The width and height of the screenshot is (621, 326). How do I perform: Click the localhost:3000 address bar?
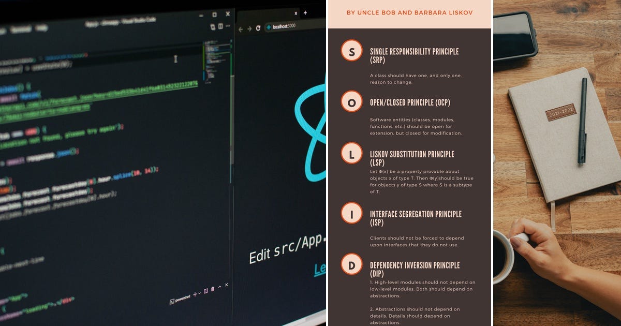[295, 25]
